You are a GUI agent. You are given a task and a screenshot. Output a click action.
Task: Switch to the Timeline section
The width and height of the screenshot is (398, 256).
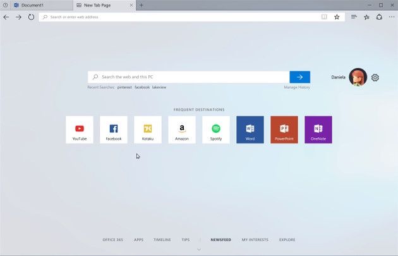coord(162,240)
